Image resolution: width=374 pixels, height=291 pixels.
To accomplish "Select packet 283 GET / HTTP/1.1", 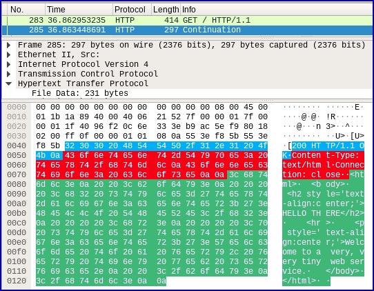I will coord(187,20).
